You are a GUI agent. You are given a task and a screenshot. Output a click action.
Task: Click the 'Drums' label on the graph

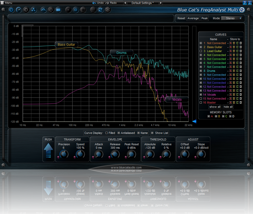tap(122, 53)
